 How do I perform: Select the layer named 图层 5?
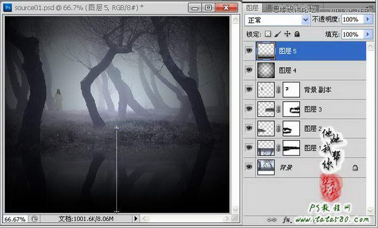(288, 51)
